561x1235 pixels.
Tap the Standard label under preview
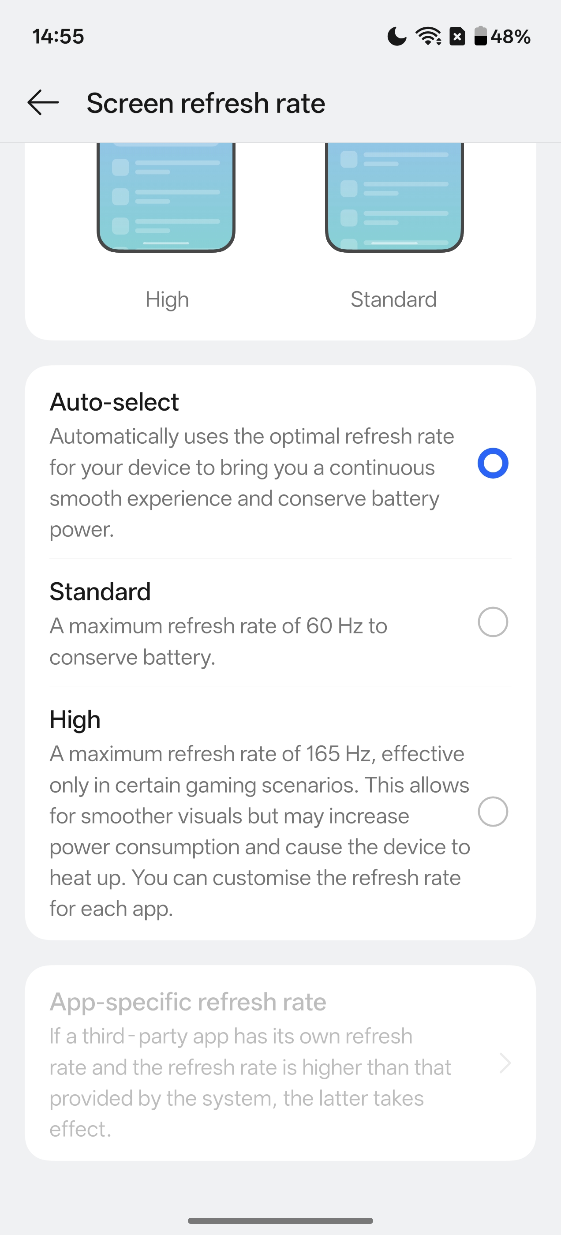coord(393,299)
